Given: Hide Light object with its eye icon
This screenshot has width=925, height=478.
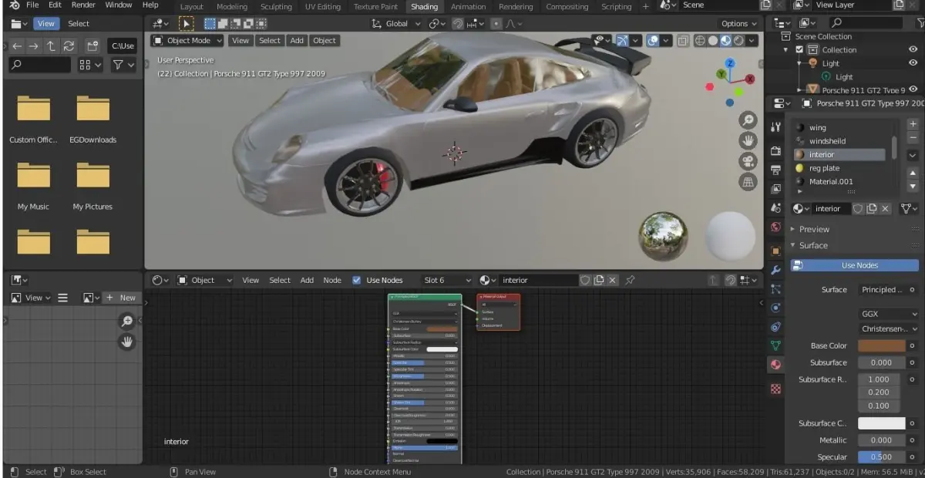Looking at the screenshot, I should tap(913, 63).
